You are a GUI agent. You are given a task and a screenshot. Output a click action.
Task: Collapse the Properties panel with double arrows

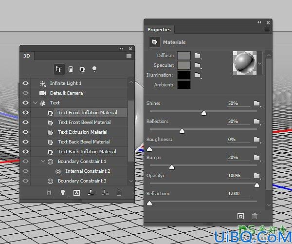[x=259, y=22]
